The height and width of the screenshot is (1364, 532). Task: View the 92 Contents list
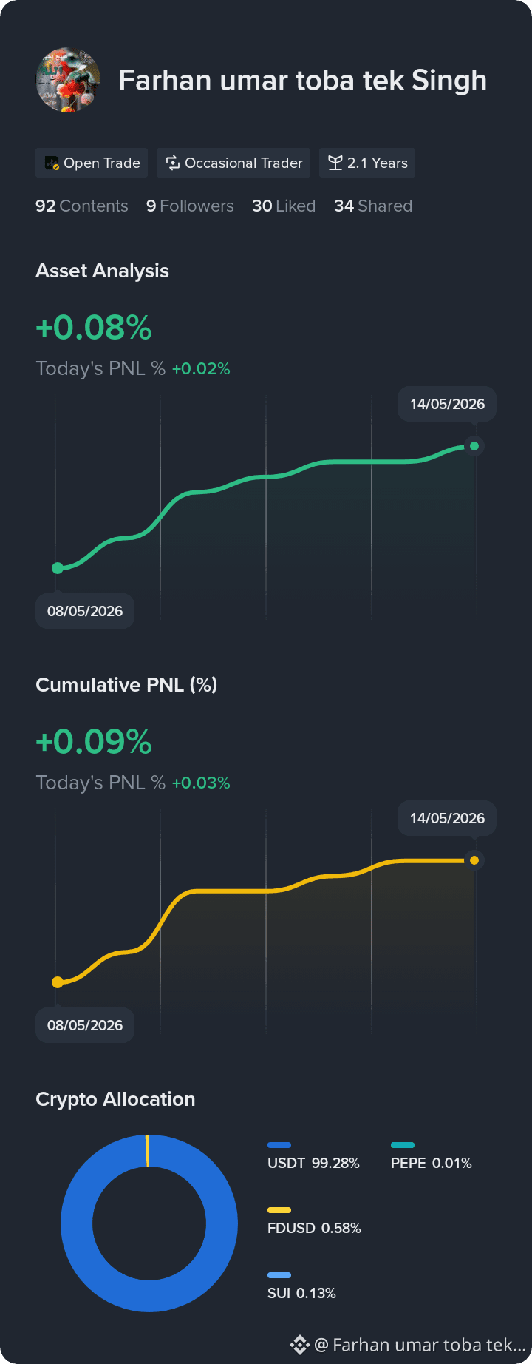[82, 206]
